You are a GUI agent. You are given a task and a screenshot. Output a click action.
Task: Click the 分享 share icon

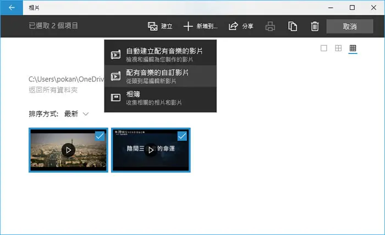pos(233,26)
